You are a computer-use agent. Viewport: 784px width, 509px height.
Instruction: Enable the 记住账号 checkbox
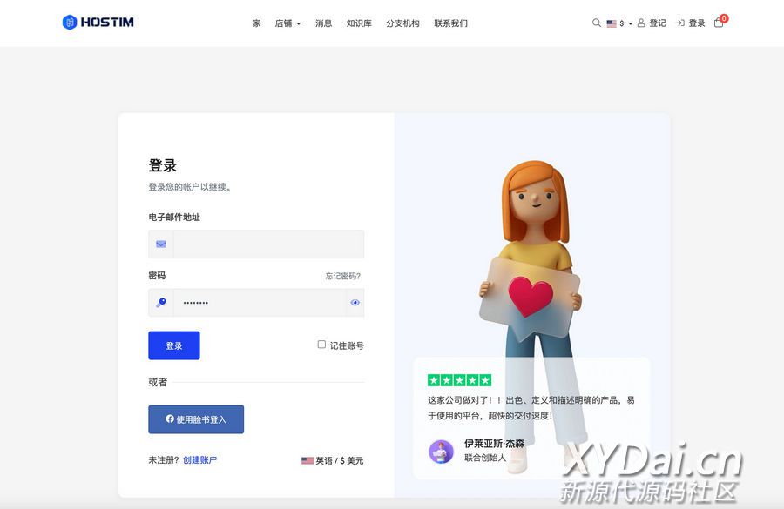pos(321,345)
